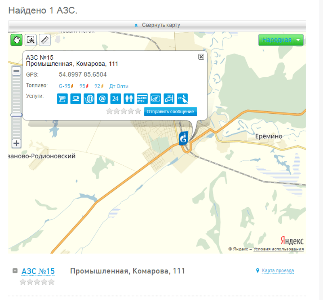
Task: Click the windshield wiper service icon
Action: click(x=155, y=98)
